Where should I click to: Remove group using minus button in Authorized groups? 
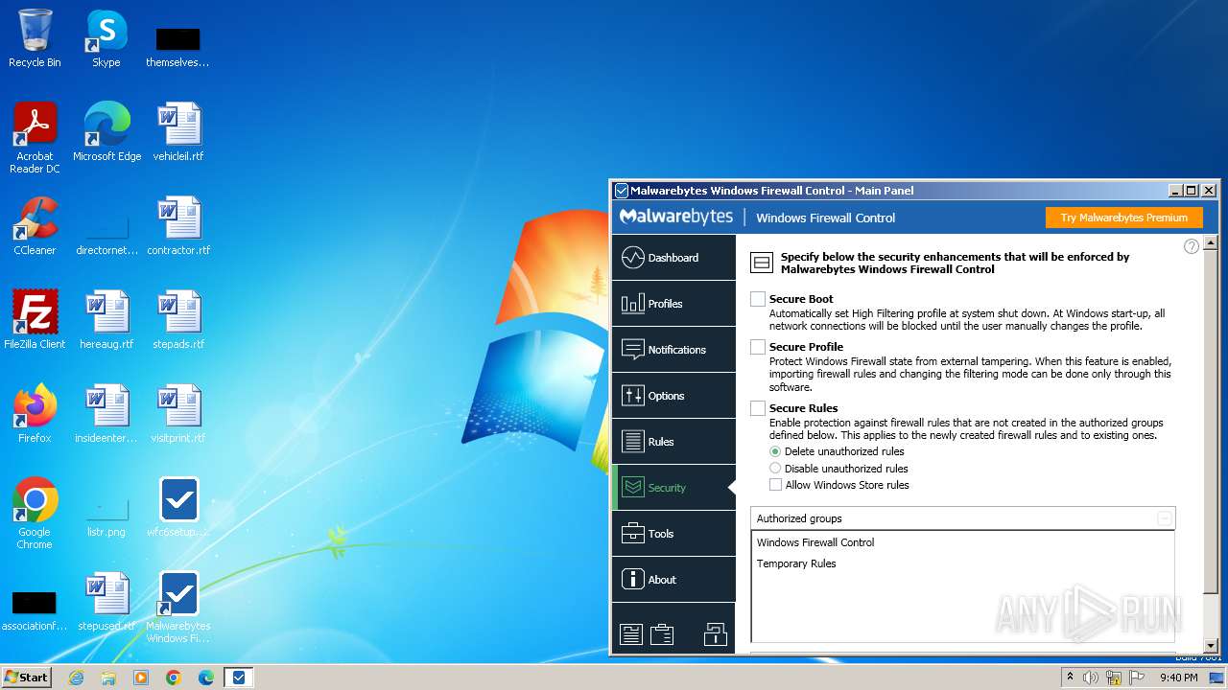pos(1164,518)
